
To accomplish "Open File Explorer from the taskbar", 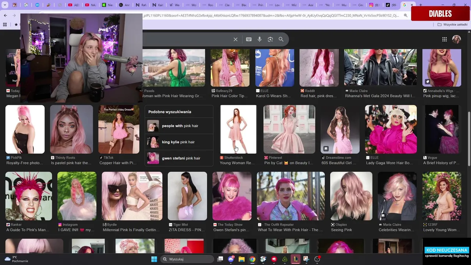I will (242, 259).
